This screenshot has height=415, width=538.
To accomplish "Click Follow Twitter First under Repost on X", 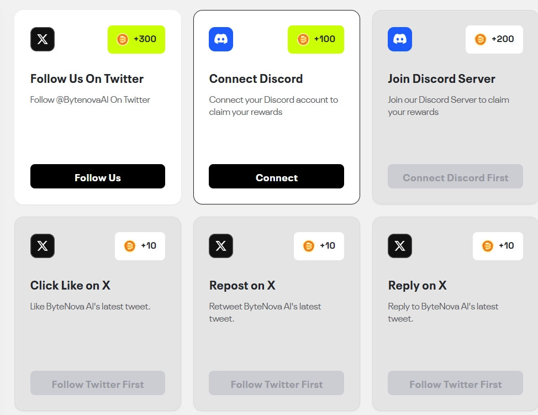I will (x=276, y=384).
